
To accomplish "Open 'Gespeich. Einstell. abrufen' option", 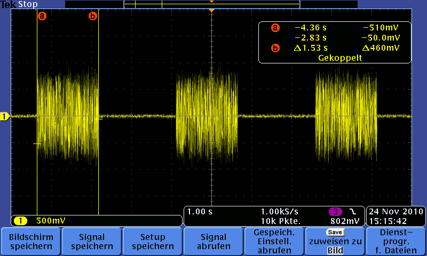I will point(274,241).
